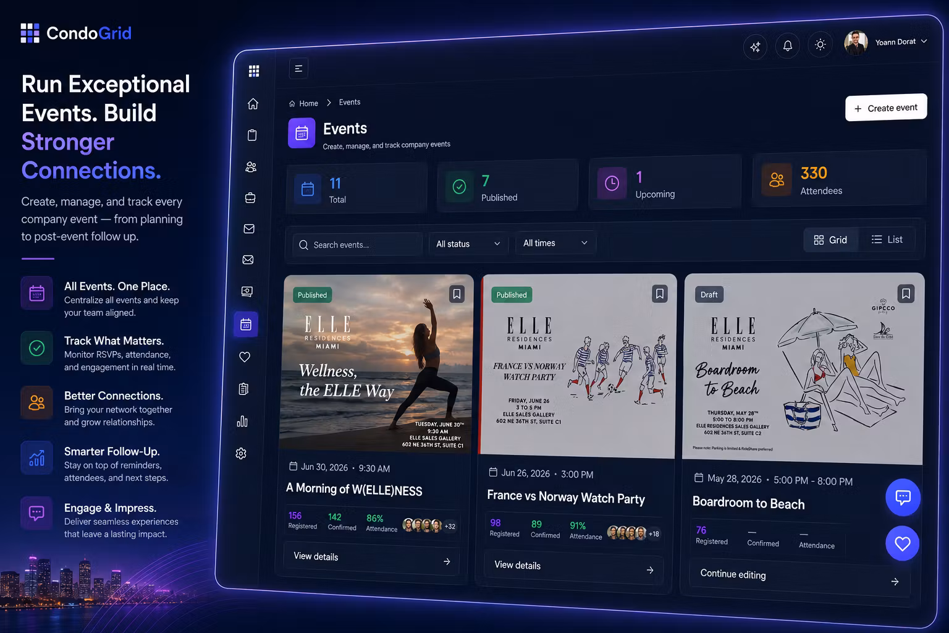The height and width of the screenshot is (633, 949).
Task: Continue editing the Boardroom to Beach draft
Action: (x=799, y=577)
